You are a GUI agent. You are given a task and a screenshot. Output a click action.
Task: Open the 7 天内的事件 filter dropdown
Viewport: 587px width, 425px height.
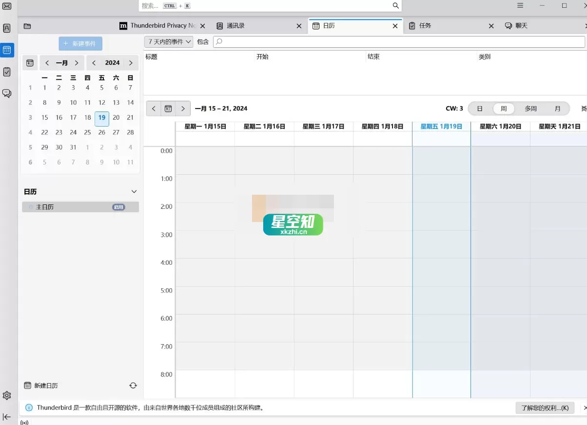point(168,41)
